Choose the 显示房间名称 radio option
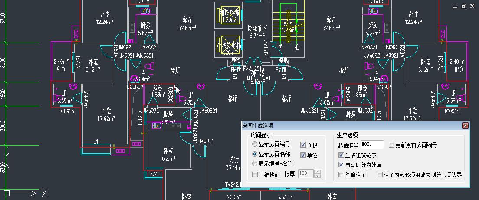479x200 pixels. (255, 154)
